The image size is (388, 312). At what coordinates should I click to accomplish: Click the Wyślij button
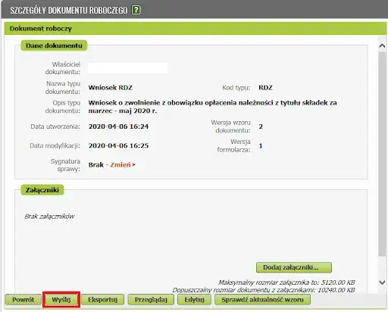(x=61, y=300)
